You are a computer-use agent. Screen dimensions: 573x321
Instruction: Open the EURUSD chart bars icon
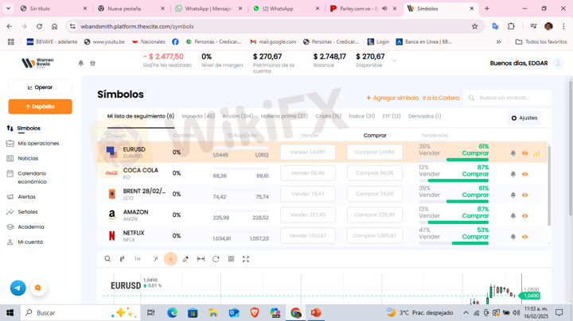536,153
